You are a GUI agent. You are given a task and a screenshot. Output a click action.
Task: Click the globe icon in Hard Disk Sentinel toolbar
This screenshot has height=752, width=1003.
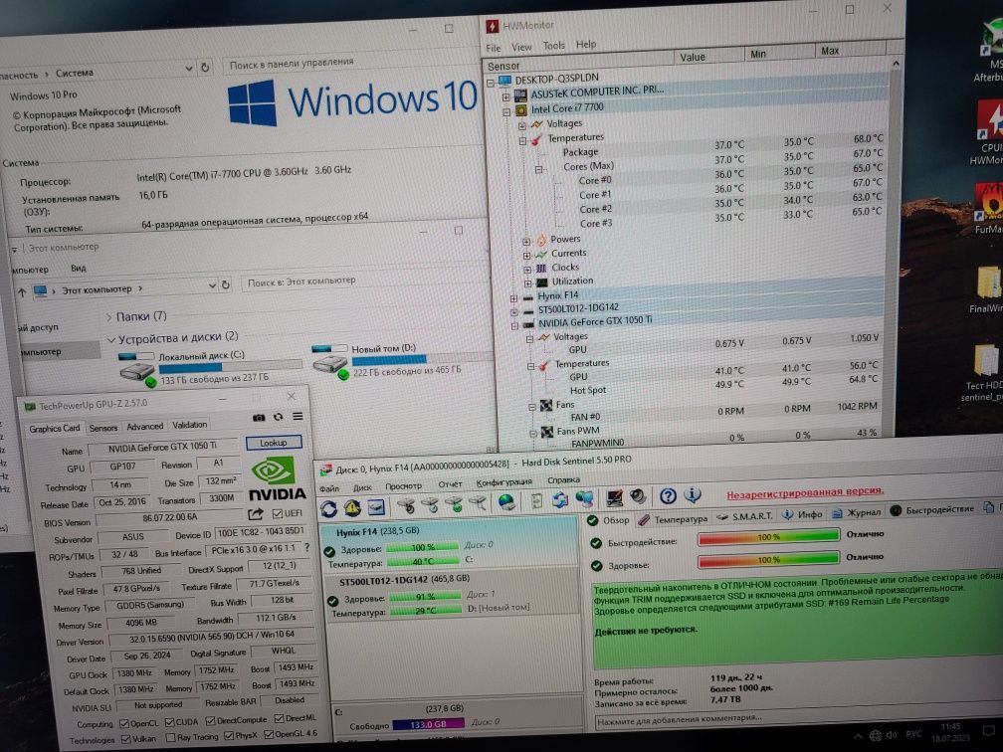click(506, 502)
